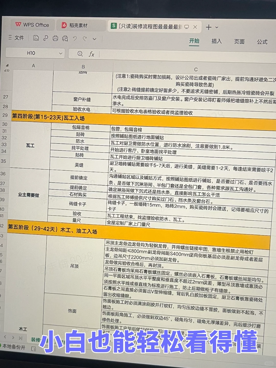Click the plus button to open a new tab
Screen dimensions: 276x368
(209, 27)
